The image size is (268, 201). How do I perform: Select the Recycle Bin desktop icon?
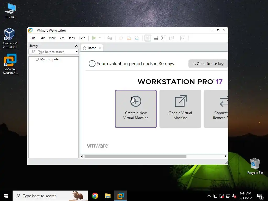pyautogui.click(x=255, y=166)
